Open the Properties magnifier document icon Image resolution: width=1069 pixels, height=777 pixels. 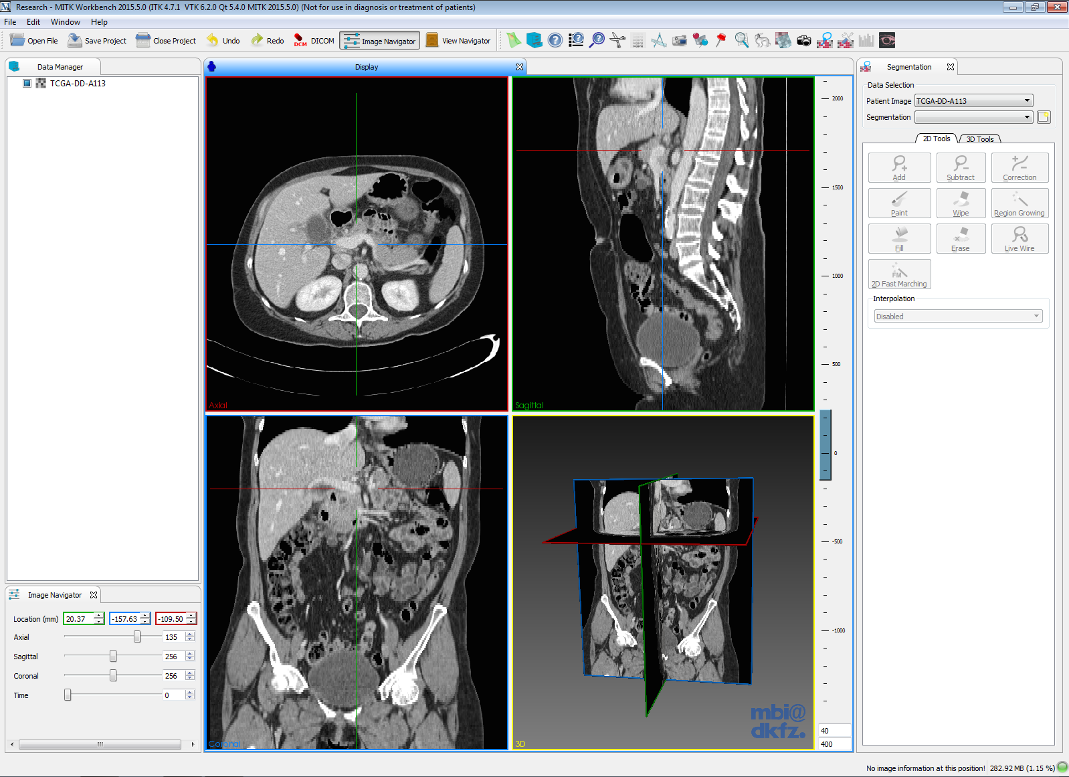point(742,40)
